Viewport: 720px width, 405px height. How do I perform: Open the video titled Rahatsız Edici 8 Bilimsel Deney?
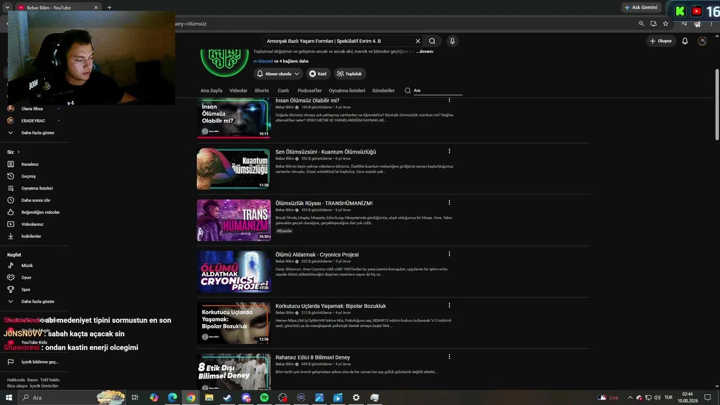coord(313,357)
